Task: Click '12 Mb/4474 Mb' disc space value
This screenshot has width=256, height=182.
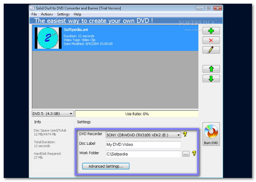Action: (45, 134)
